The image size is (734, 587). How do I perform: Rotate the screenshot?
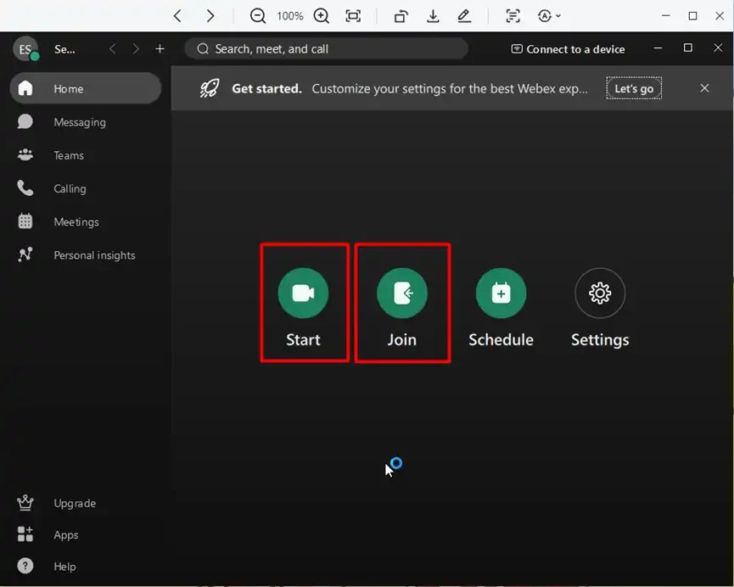(400, 15)
